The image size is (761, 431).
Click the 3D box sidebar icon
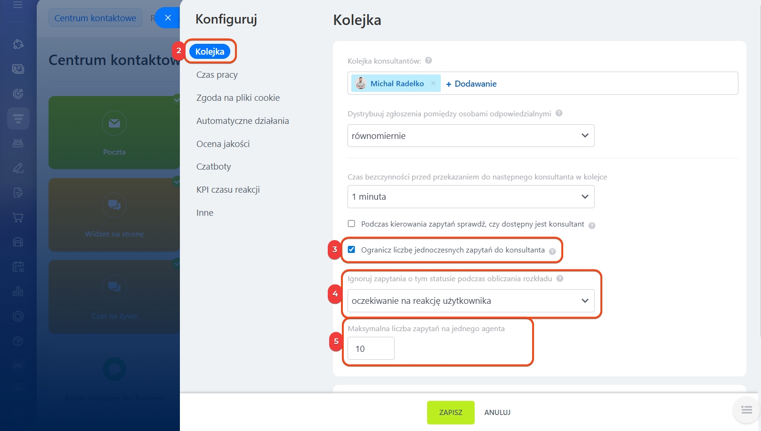[x=18, y=341]
